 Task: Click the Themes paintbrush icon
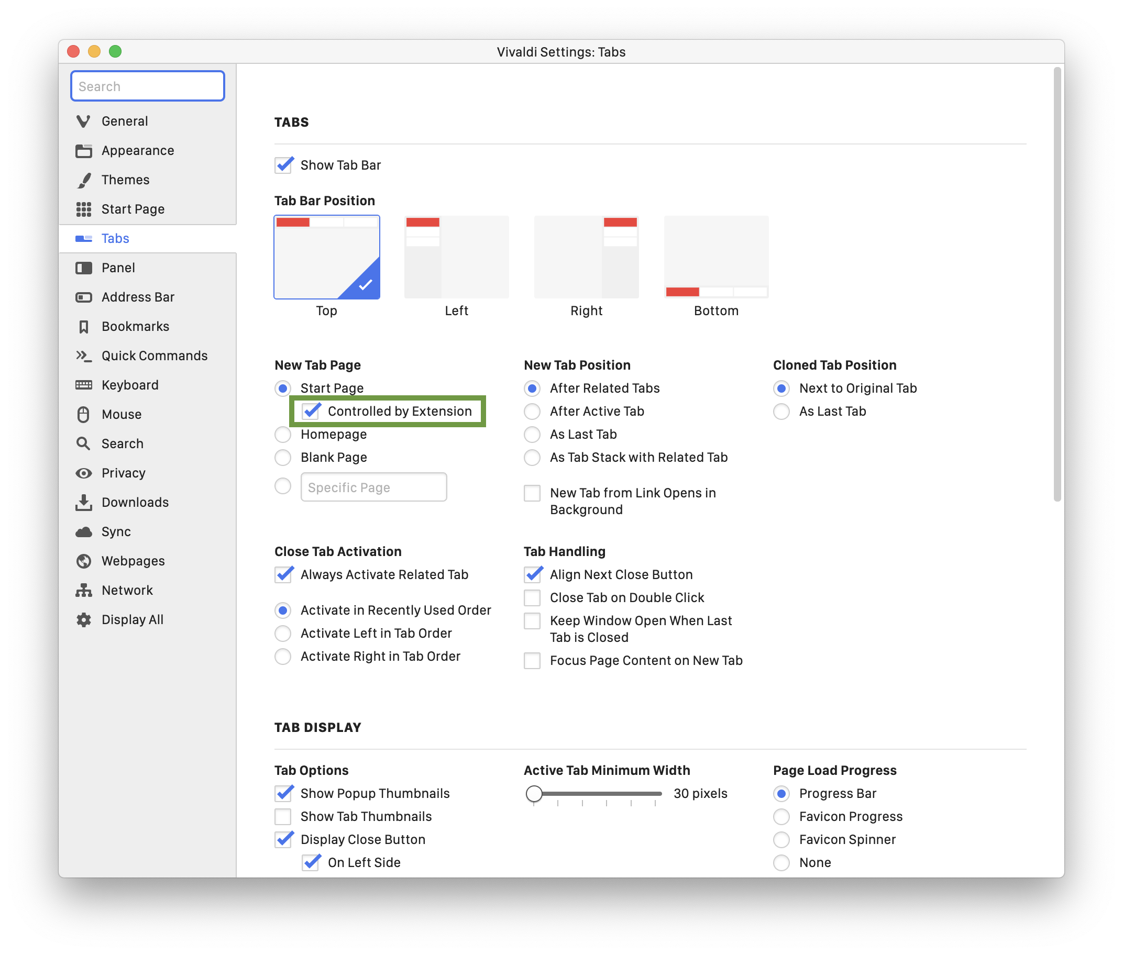[83, 180]
